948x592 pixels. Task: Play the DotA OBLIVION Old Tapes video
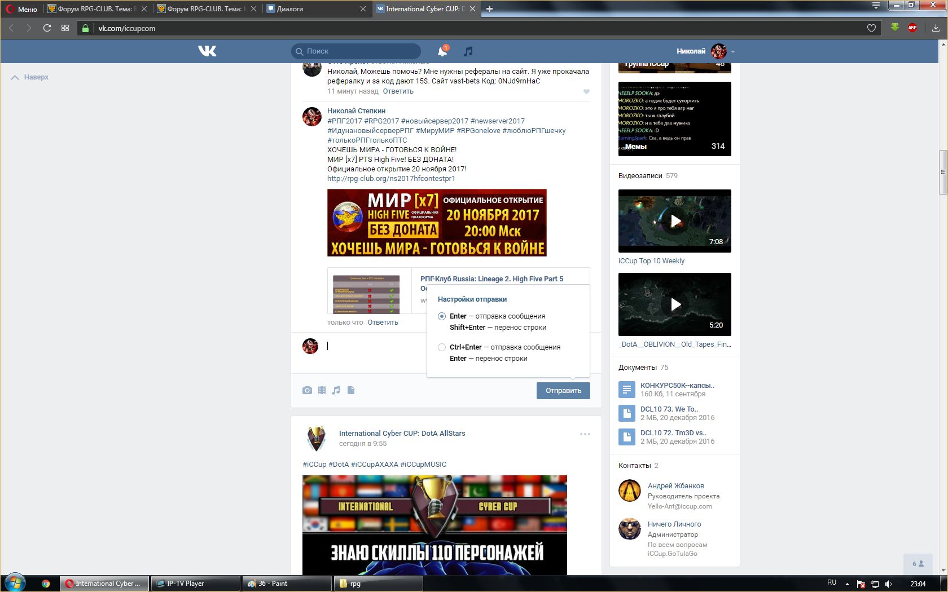[x=675, y=304]
